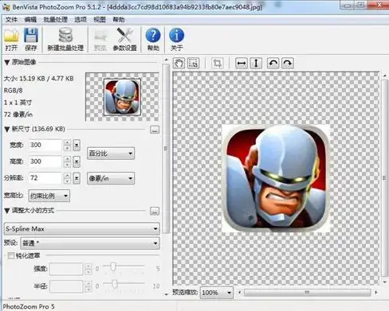Start 新建批量处理 batch icon

tap(65, 39)
